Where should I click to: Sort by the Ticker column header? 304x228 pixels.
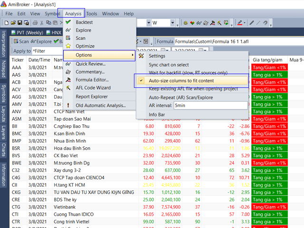click(18, 60)
